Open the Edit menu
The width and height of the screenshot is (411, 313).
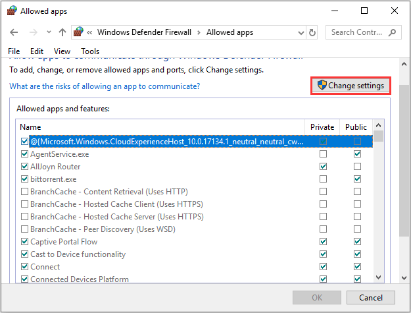click(x=37, y=51)
